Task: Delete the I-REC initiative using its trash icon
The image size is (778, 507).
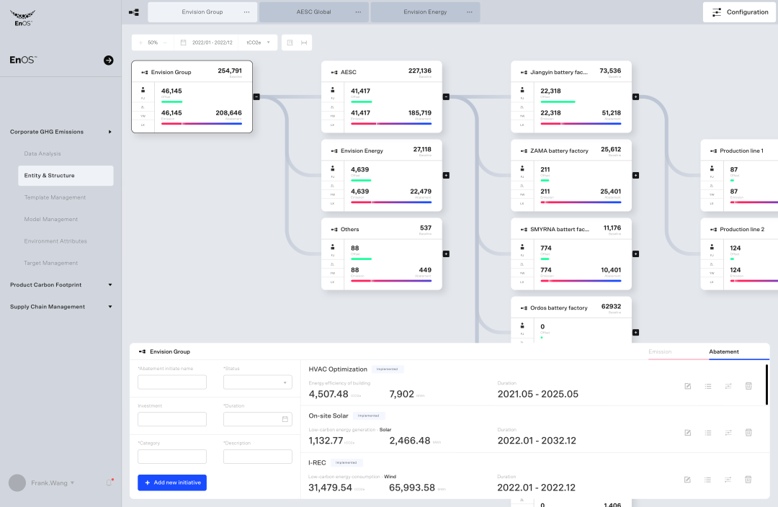Action: coord(748,480)
